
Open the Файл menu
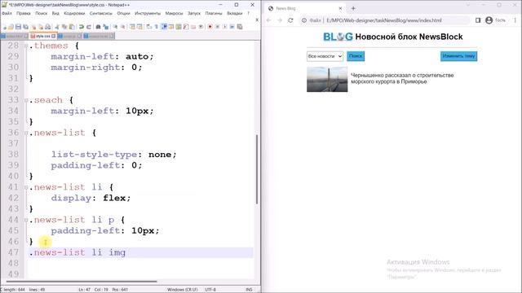click(7, 13)
